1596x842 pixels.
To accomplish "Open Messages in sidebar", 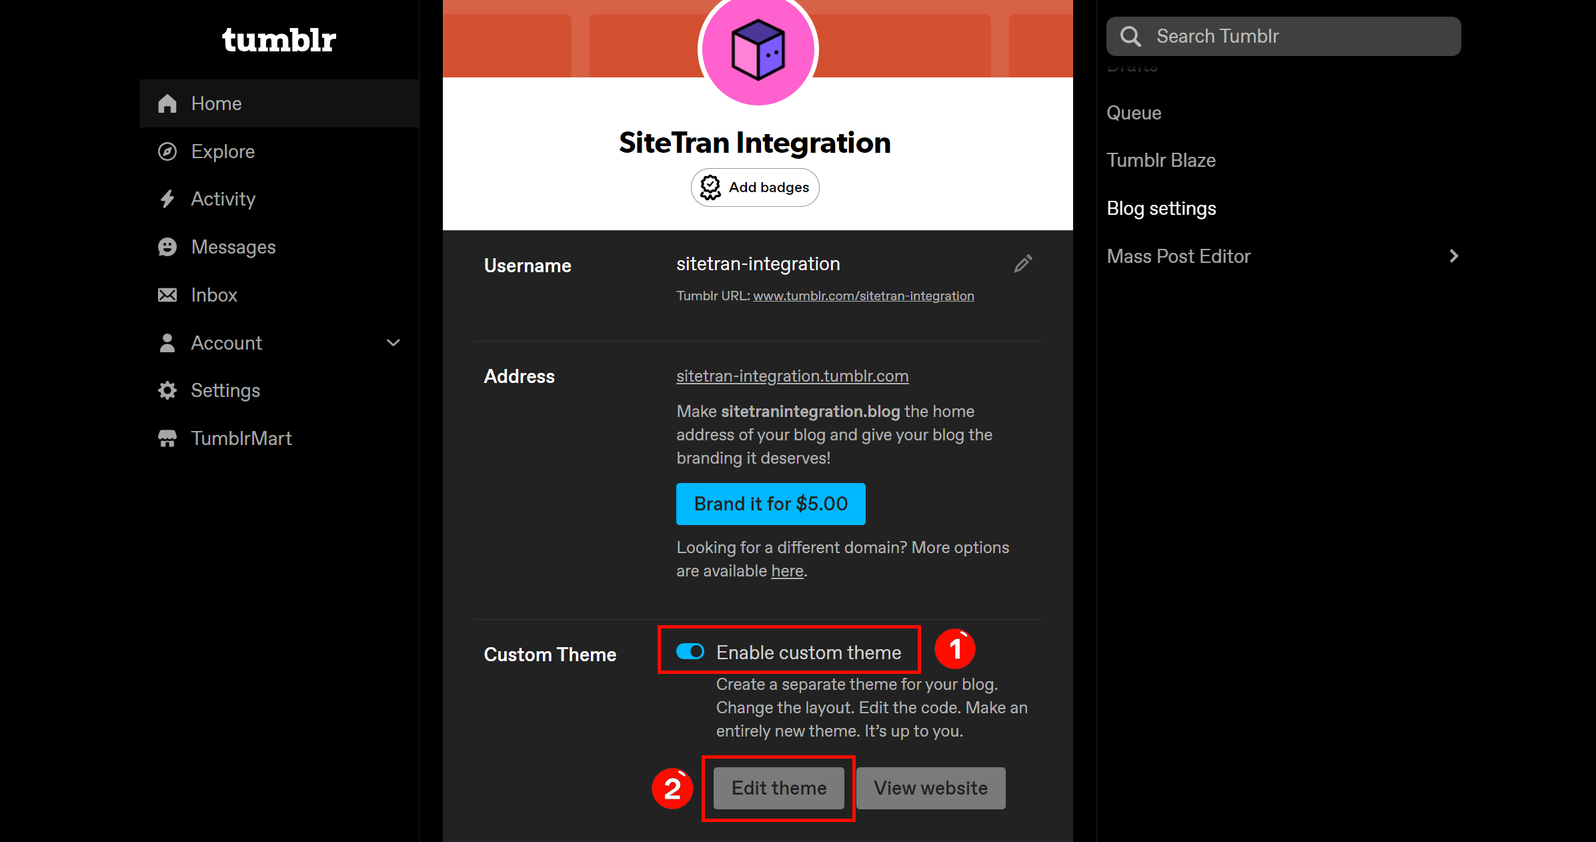I will pos(279,247).
